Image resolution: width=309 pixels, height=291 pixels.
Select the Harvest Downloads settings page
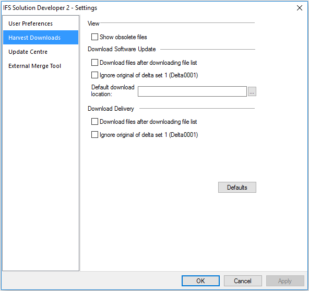tap(41, 38)
